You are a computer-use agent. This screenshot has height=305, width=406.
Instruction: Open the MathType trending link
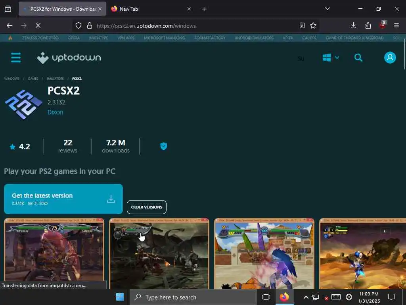coord(98,38)
